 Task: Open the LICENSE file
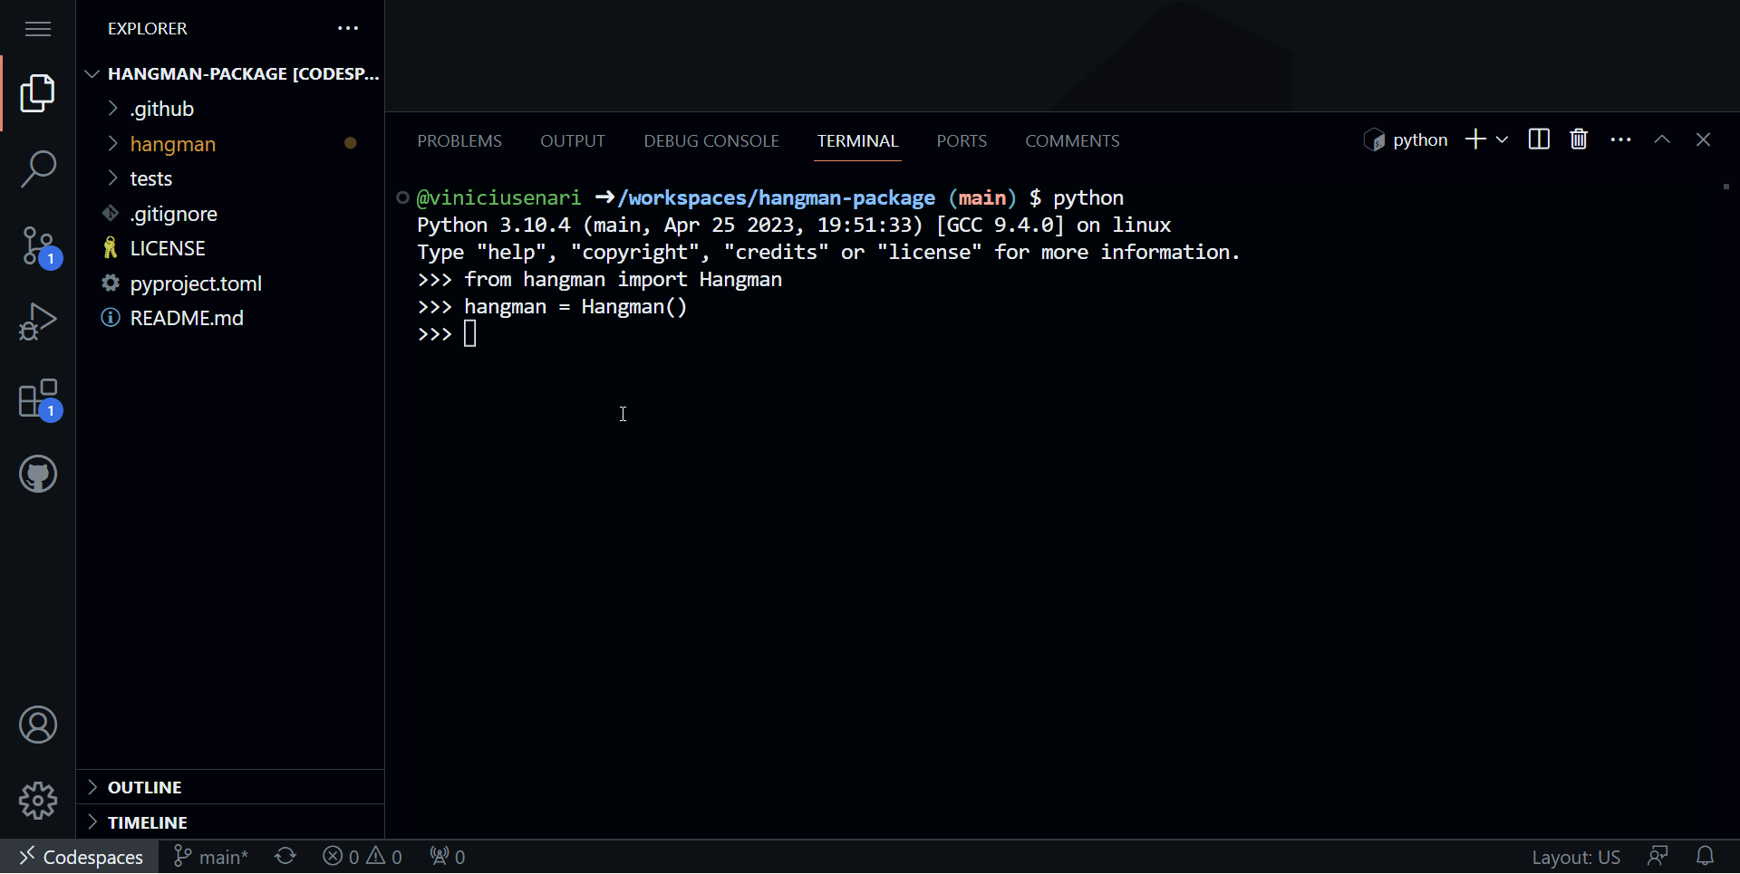click(230, 248)
